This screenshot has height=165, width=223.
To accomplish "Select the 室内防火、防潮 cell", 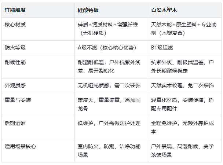I will coord(109,150).
